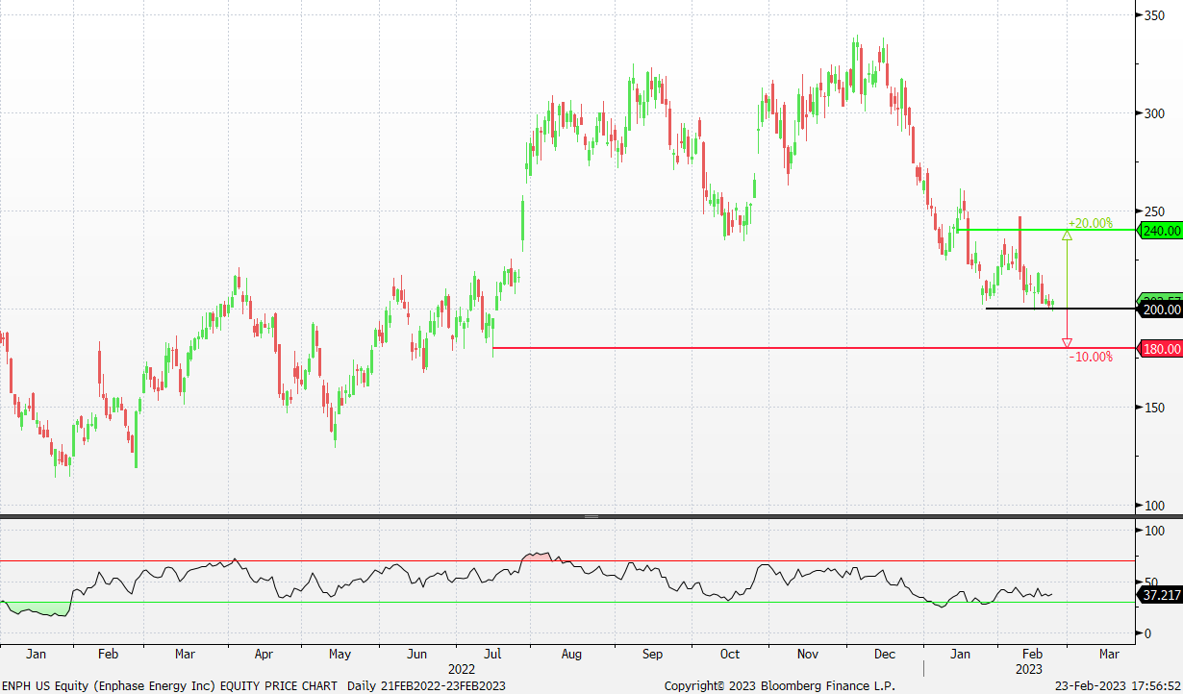Click the Bloomberg Finance copyright text
Screen dimensions: 1183x694
pos(779,685)
